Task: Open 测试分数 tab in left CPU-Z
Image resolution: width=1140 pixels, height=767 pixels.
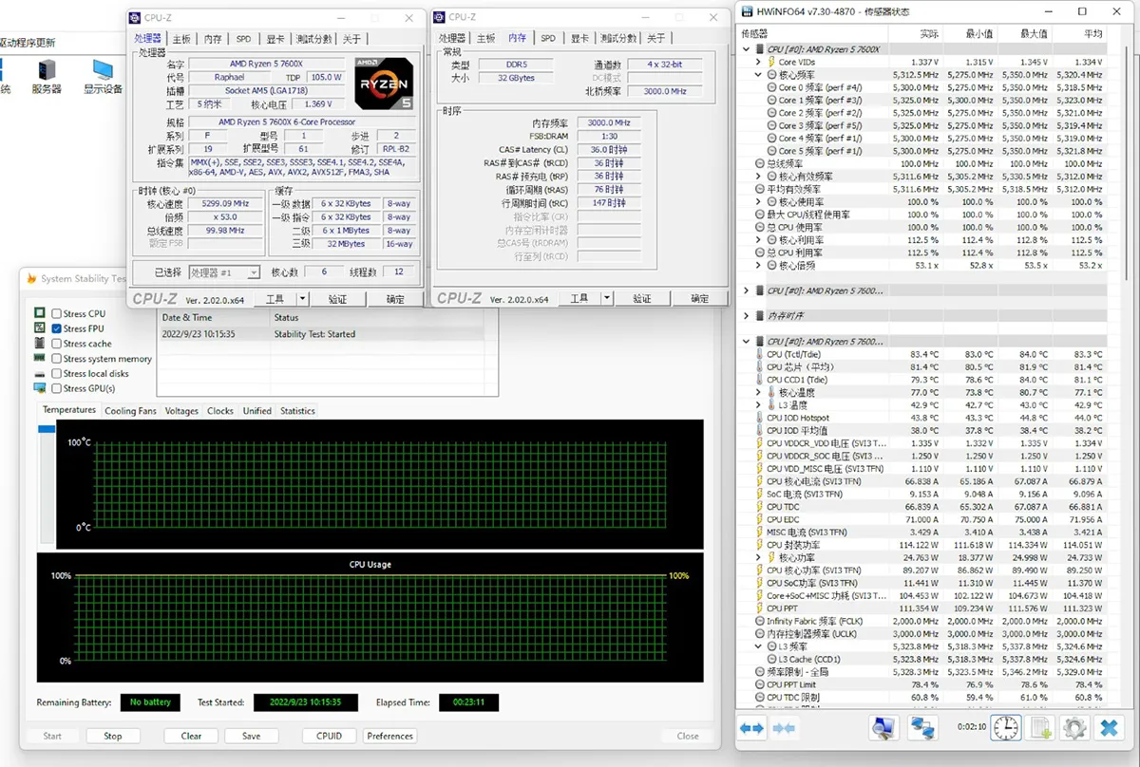Action: pos(313,39)
